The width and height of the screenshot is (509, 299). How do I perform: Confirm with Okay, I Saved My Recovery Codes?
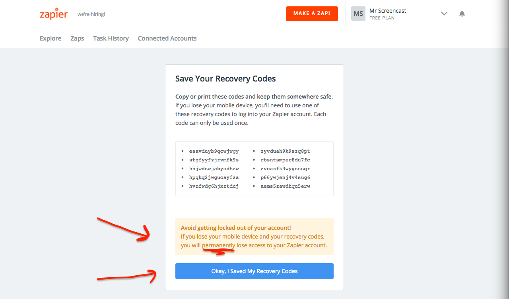tap(254, 271)
